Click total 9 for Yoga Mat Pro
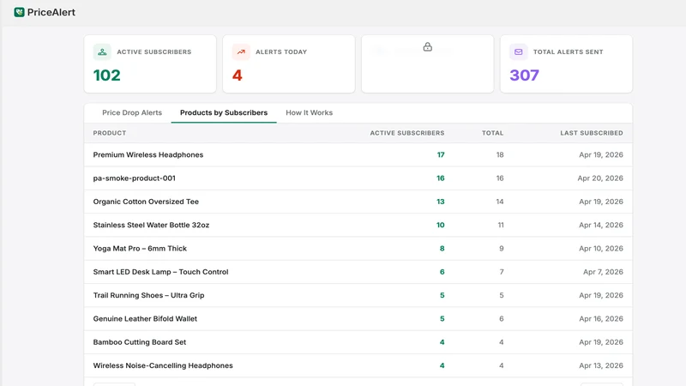This screenshot has height=386, width=686. point(502,249)
